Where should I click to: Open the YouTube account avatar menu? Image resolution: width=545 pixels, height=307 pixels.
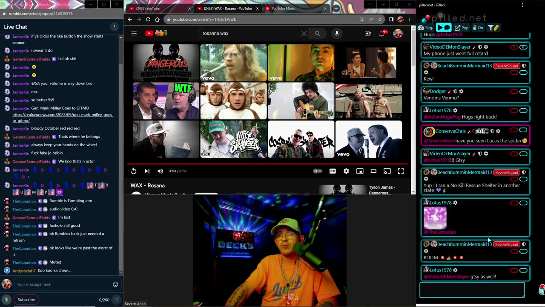point(398,33)
